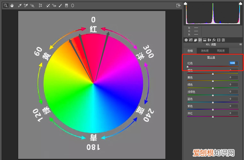This screenshot has width=244, height=160.
Task: Select the Transform tool
Action: 40,6
